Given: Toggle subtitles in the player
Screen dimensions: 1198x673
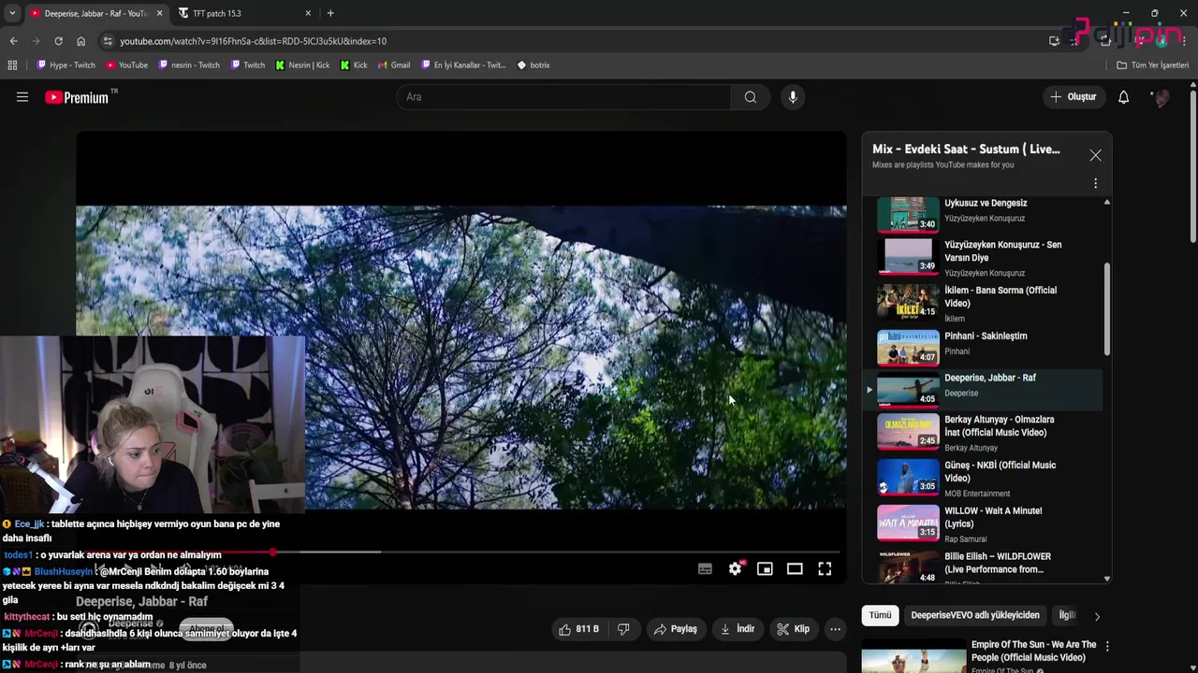Looking at the screenshot, I should 705,568.
